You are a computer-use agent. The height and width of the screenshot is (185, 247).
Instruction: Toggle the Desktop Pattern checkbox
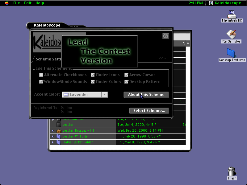point(126,82)
